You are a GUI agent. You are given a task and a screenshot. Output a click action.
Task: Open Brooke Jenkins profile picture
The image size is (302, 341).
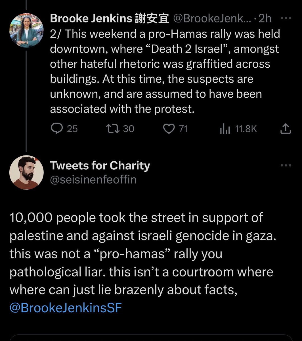[x=26, y=30]
